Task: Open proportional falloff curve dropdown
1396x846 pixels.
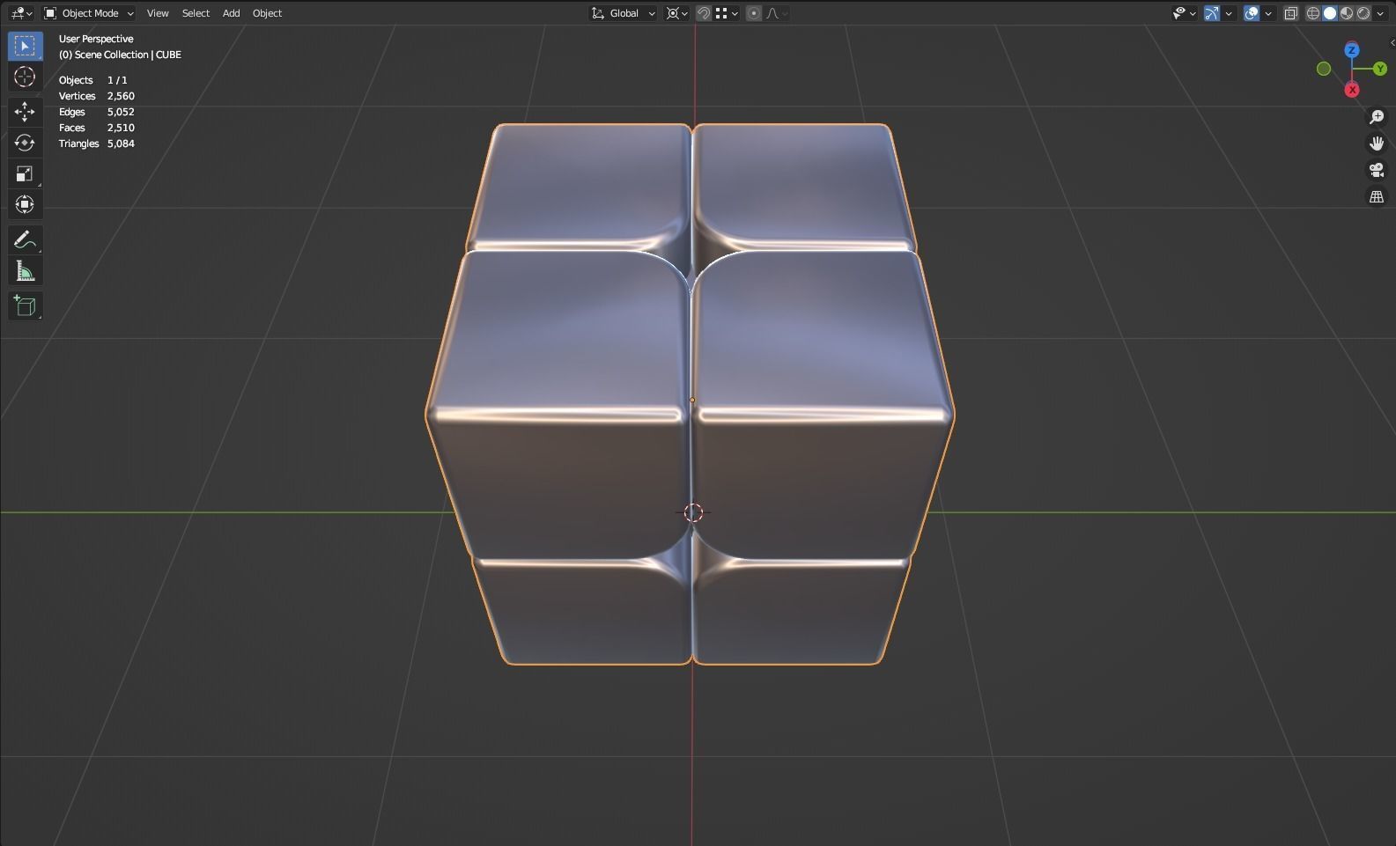Action: 777,13
